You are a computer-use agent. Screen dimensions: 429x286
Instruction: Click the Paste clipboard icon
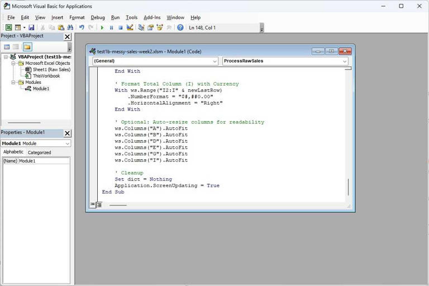(61, 27)
